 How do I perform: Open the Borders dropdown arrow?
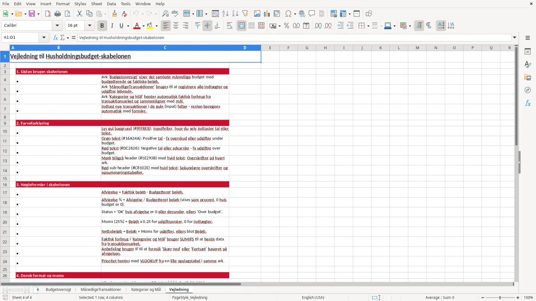point(368,26)
